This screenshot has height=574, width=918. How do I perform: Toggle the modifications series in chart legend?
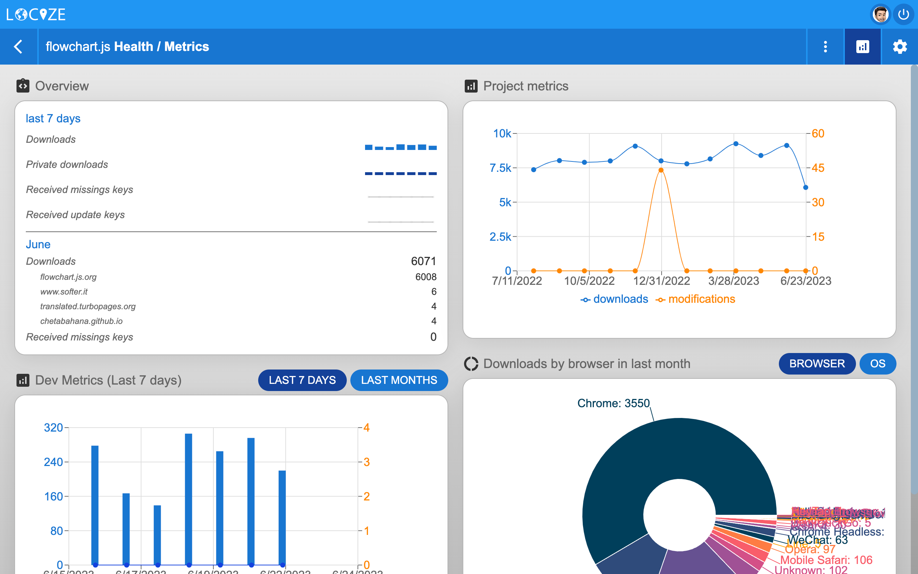(701, 299)
